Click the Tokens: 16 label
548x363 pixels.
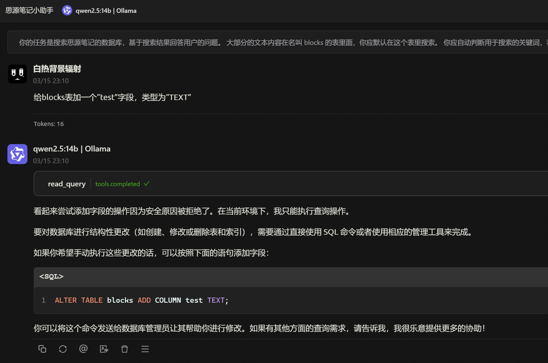pos(49,124)
